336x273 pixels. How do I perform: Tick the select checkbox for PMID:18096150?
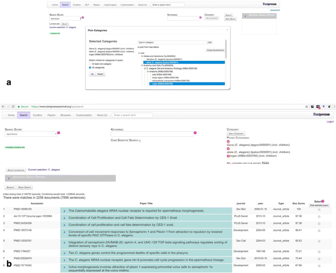(319, 209)
